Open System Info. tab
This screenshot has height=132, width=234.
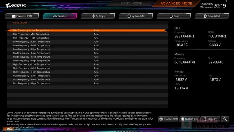[x=136, y=16]
